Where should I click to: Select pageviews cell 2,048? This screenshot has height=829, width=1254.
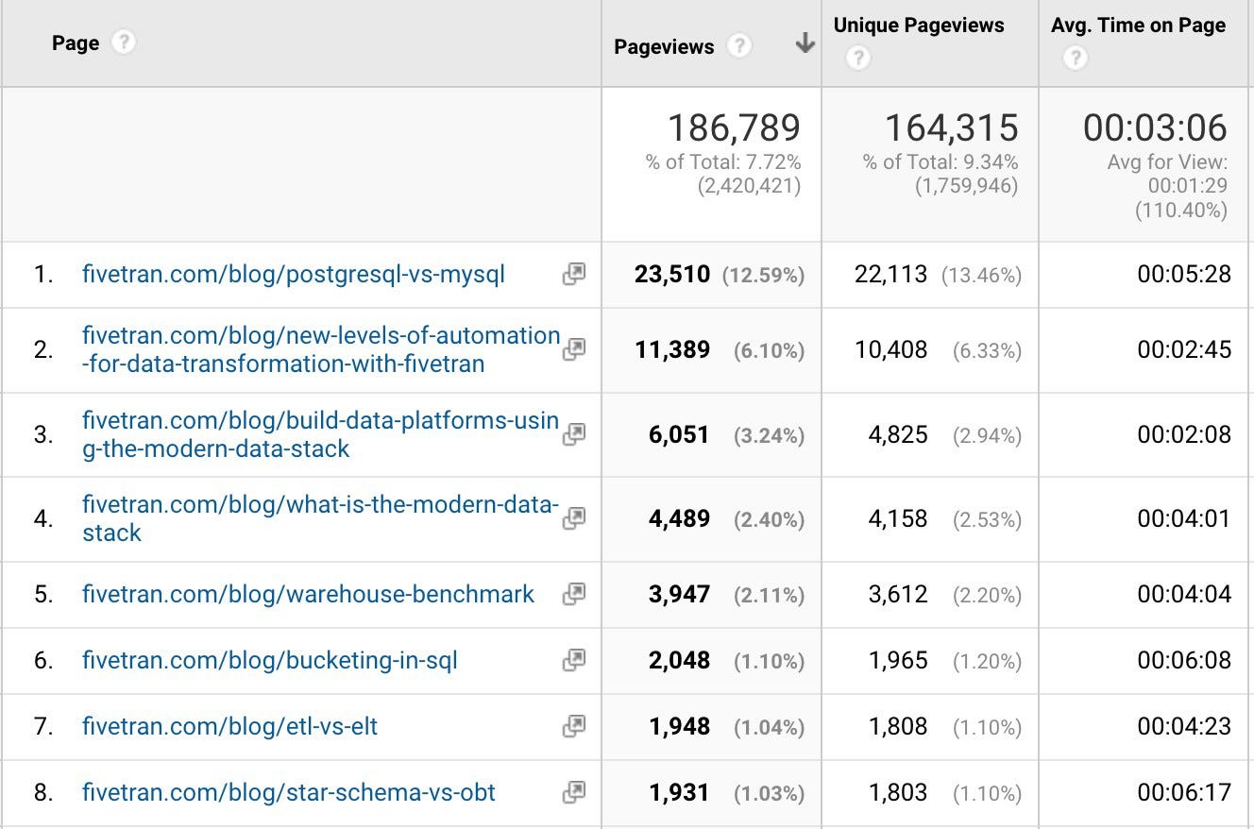[x=678, y=660]
